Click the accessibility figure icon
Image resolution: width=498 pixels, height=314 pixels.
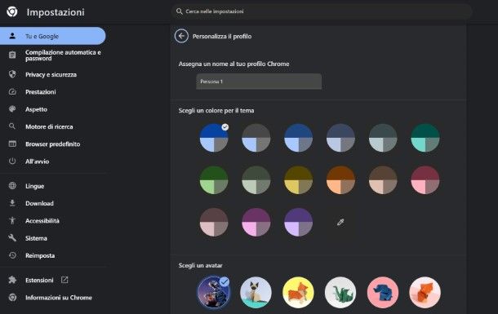coord(12,220)
